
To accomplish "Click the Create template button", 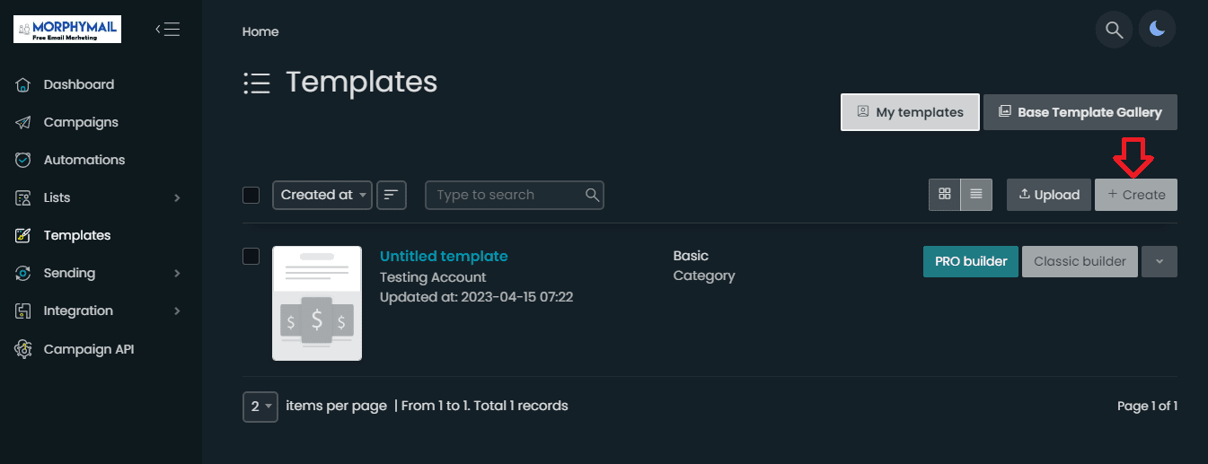I will point(1136,195).
